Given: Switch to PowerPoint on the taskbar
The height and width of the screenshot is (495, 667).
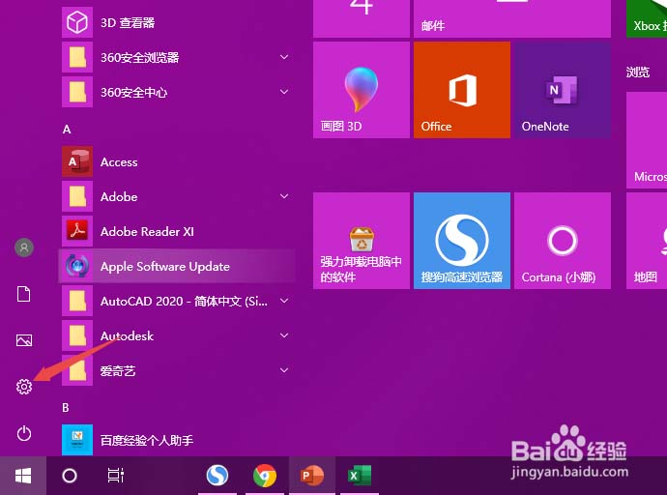Looking at the screenshot, I should (x=312, y=476).
